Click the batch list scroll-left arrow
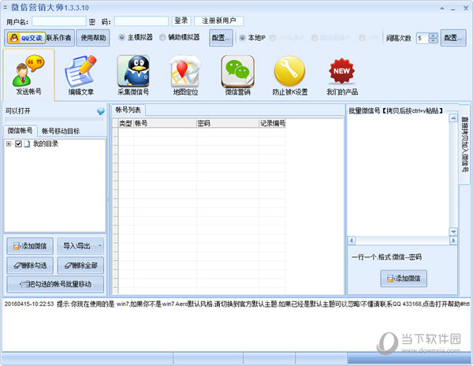 [352, 240]
